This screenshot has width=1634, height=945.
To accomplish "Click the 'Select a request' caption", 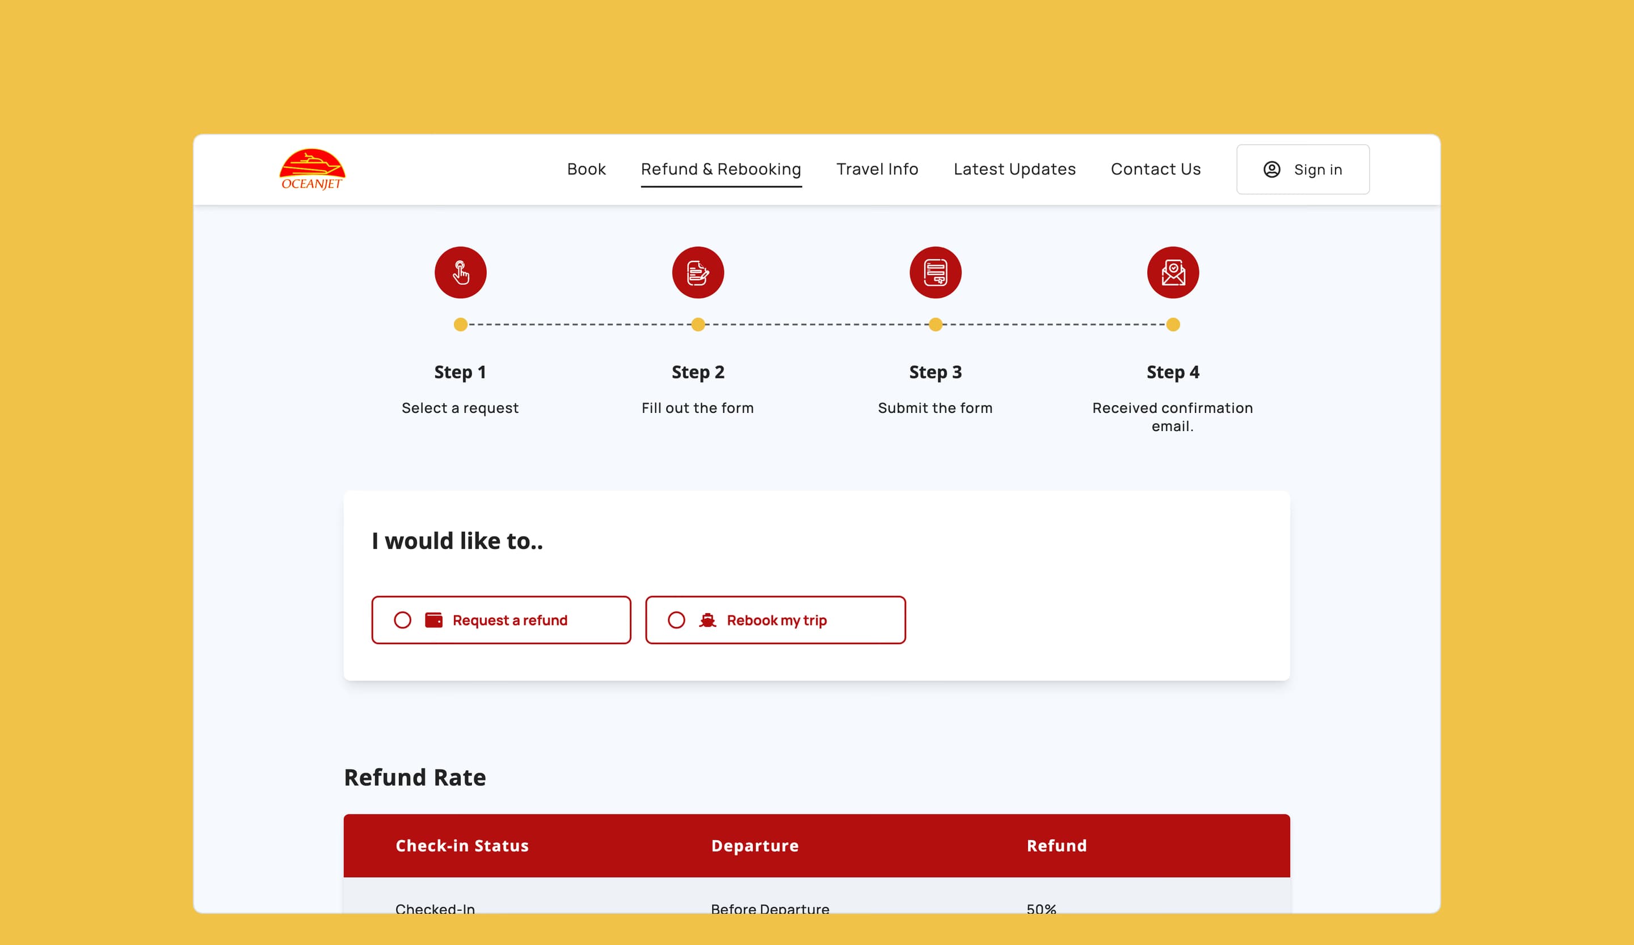I will [460, 408].
